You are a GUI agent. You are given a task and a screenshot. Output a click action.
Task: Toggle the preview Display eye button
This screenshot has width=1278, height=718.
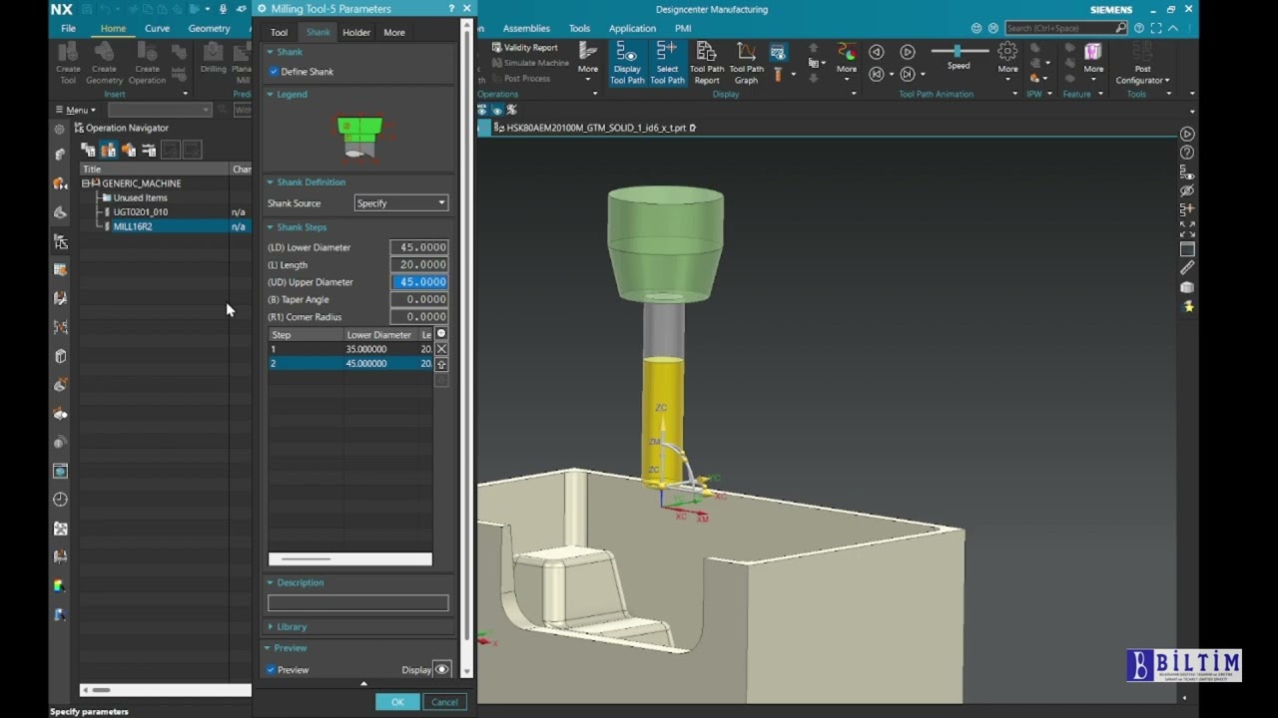[x=442, y=669]
